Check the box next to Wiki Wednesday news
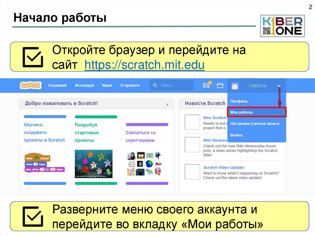Image resolution: width=315 pixels, height=236 pixels. pos(192,145)
